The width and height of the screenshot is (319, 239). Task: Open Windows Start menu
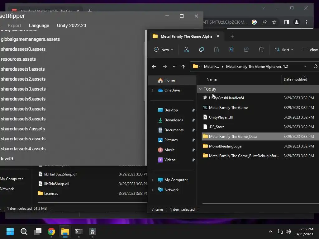pos(10,232)
